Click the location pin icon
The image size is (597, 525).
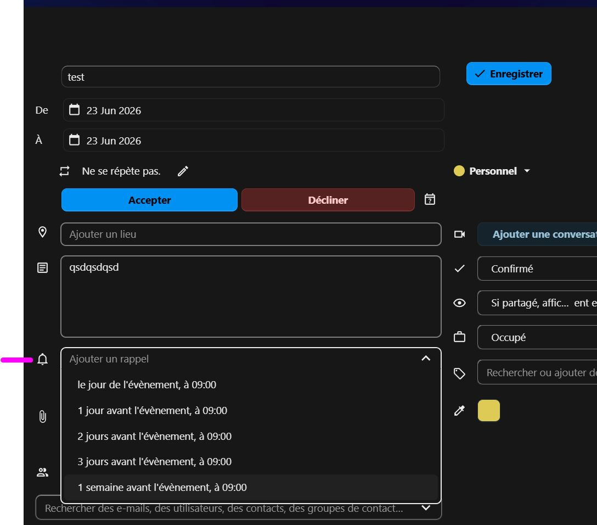coord(43,232)
